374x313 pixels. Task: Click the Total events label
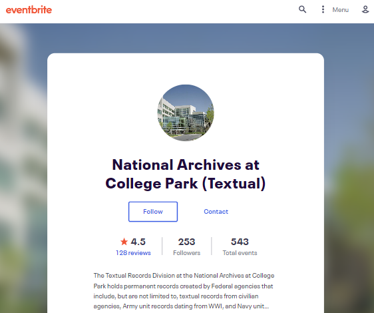240,253
